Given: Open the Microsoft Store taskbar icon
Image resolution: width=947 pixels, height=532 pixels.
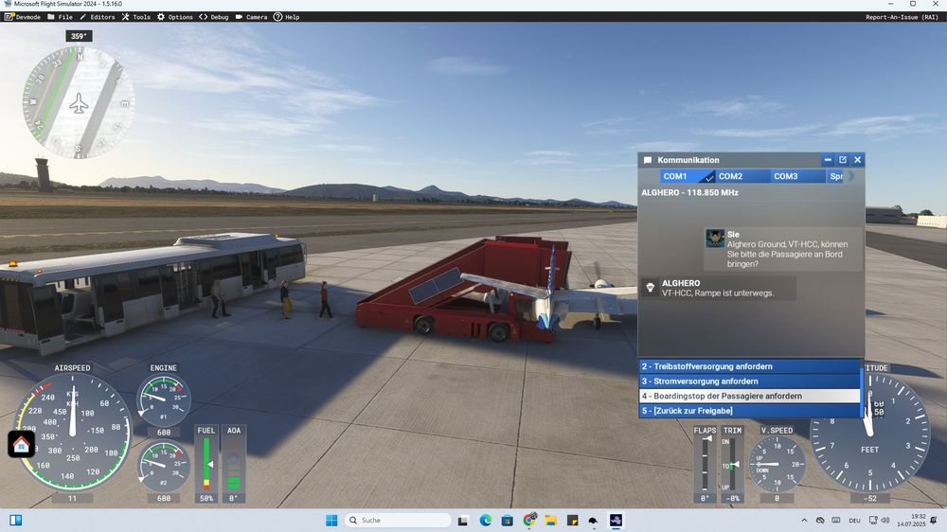Looking at the screenshot, I should pyautogui.click(x=507, y=520).
